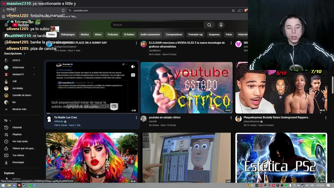Open liked videos thumbs-up icon
The image size is (334, 188).
6,148
